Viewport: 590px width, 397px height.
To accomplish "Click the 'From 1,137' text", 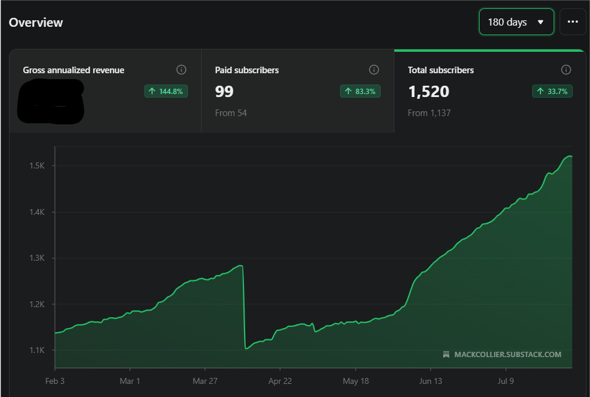I will point(430,113).
